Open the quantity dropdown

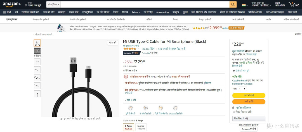point(242,89)
